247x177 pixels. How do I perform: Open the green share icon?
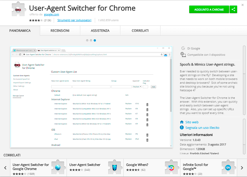point(233,9)
